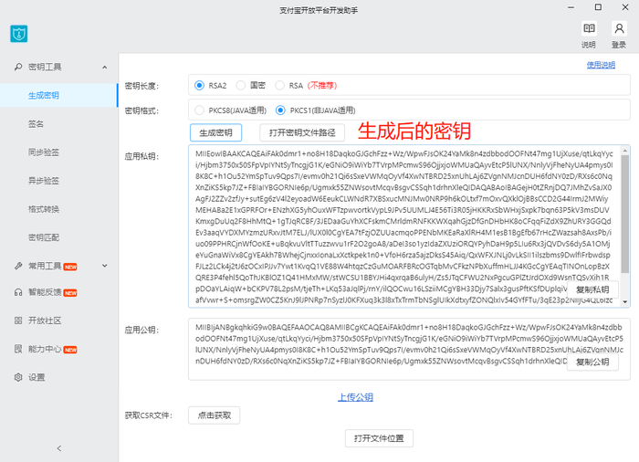Close the 支付宝开放平台开发助手 window
This screenshot has height=462, width=639.
[625, 7]
